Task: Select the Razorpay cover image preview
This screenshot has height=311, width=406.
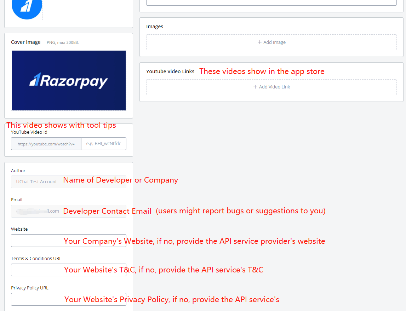Action: tap(69, 80)
